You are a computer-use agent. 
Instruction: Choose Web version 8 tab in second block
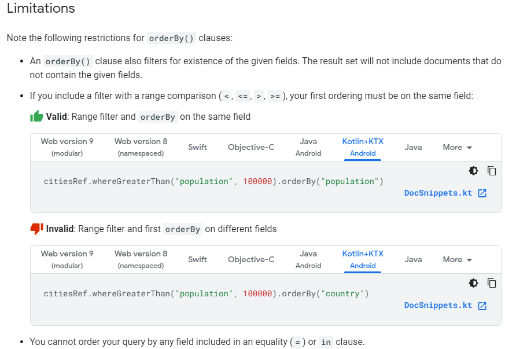pos(141,259)
